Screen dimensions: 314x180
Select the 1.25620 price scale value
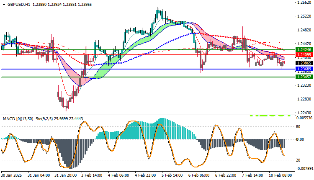[x=304, y=3]
